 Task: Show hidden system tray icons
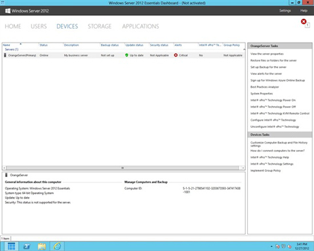[x=271, y=246]
